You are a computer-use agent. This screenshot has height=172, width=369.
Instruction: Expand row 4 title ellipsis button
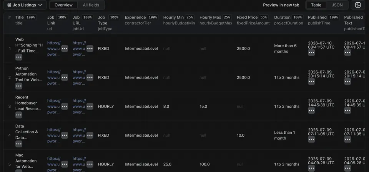pos(19,144)
